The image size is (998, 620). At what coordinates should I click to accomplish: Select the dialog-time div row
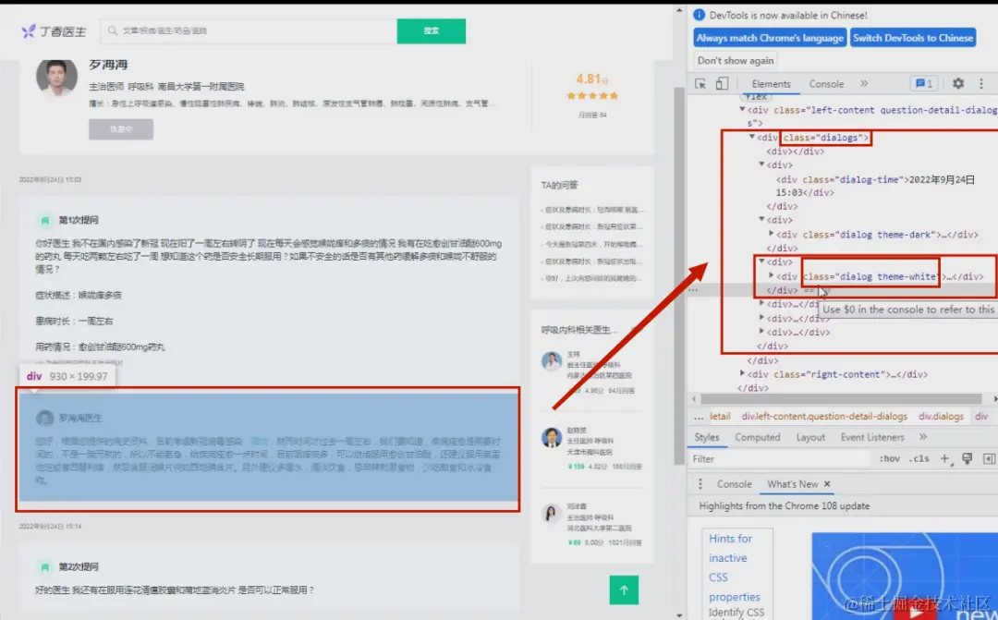point(875,186)
